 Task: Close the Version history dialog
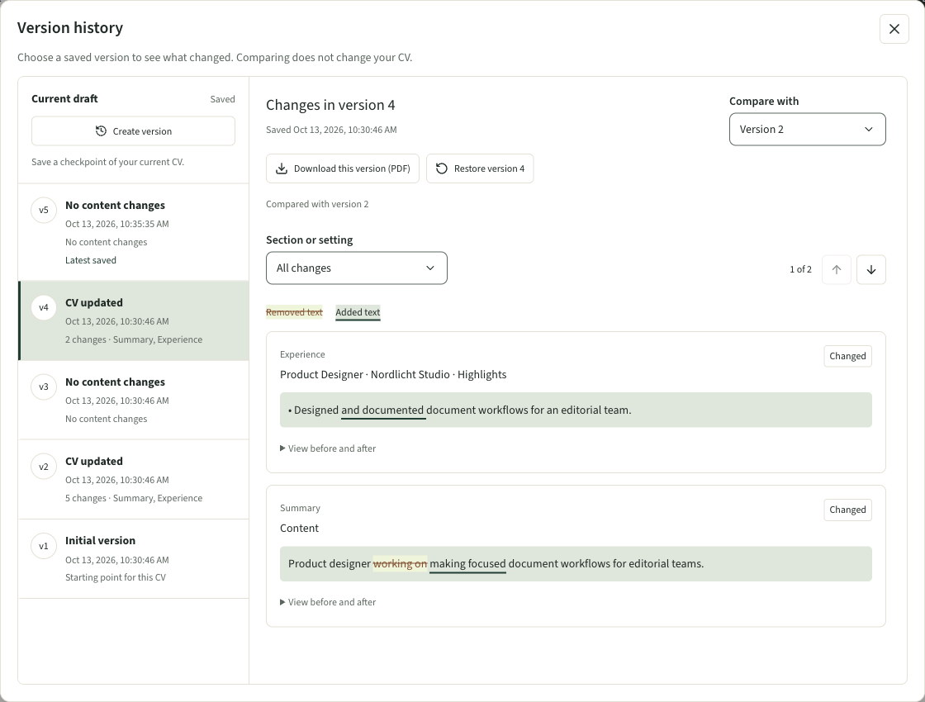click(894, 29)
